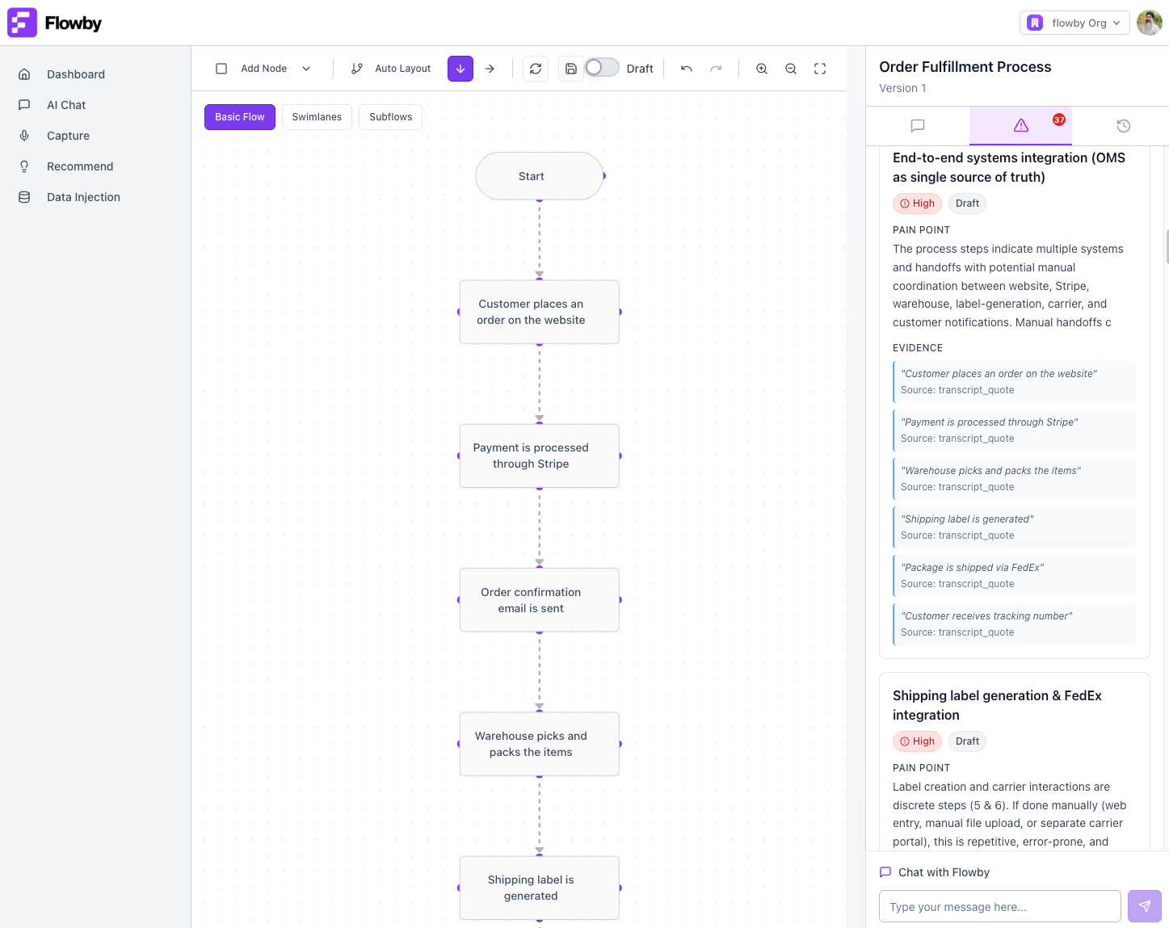Zoom in on the canvas
Viewport: 1169px width, 928px height.
(x=761, y=69)
